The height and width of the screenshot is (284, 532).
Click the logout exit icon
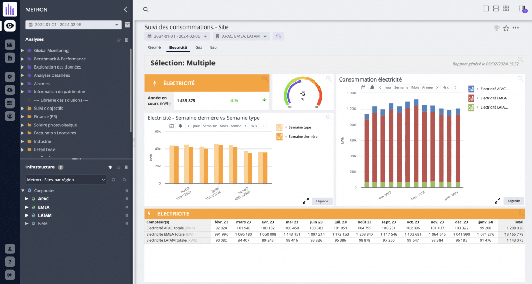(x=10, y=275)
